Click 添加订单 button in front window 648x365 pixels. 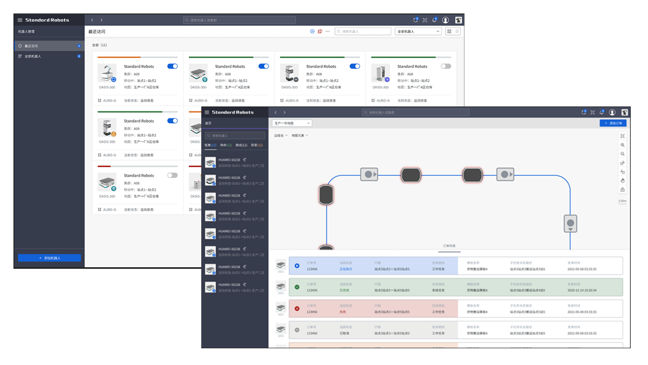pyautogui.click(x=613, y=123)
